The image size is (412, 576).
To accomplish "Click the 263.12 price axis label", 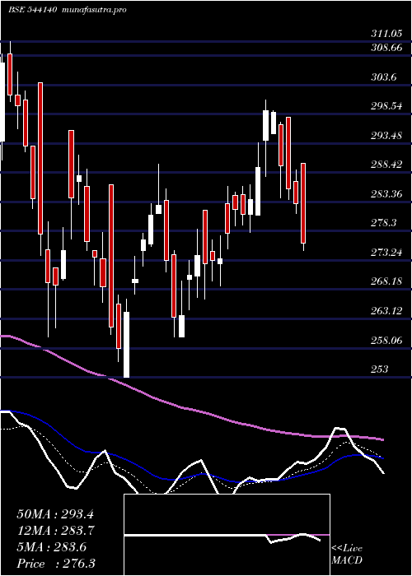I will pyautogui.click(x=386, y=311).
